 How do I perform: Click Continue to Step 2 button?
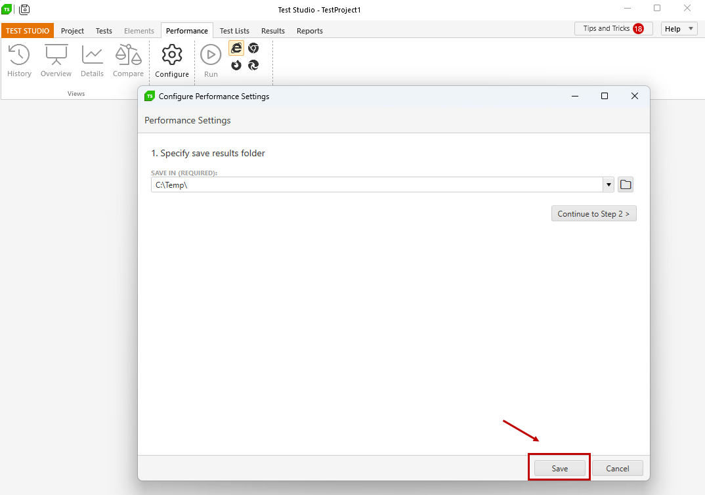pyautogui.click(x=593, y=214)
